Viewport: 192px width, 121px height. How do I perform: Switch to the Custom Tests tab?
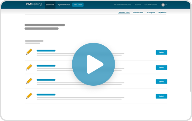click(138, 13)
